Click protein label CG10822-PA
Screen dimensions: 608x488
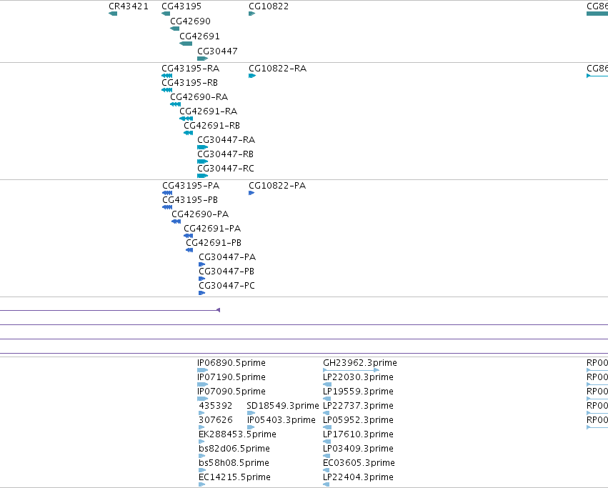point(277,186)
